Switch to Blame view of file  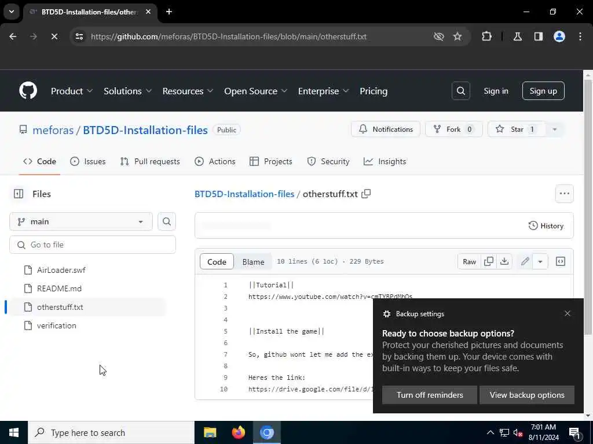(253, 262)
